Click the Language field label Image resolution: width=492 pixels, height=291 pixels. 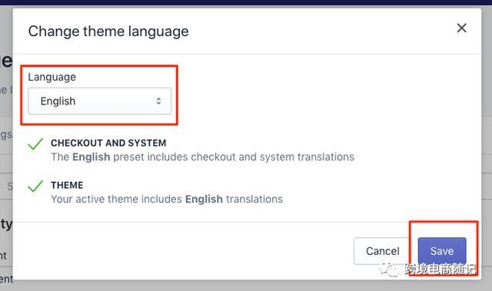52,77
